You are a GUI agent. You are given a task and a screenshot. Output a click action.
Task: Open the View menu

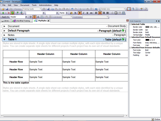pyautogui.click(x=16, y=5)
